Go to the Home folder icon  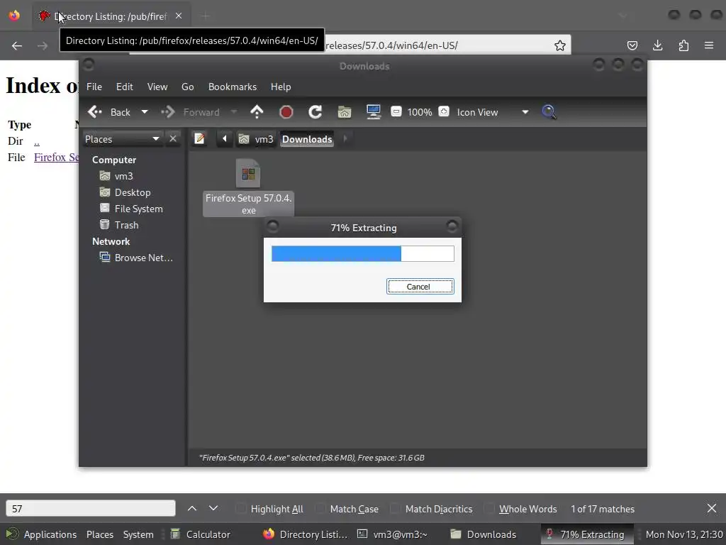click(345, 112)
